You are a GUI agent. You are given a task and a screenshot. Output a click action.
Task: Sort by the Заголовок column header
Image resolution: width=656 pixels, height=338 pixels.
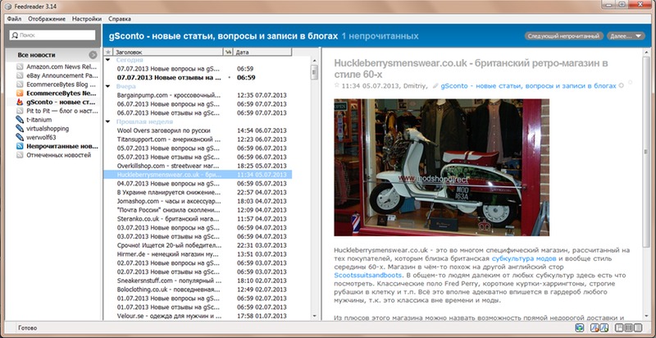point(168,52)
